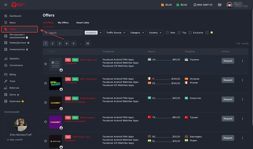Click the Spinmama offer thumbnail

pyautogui.click(x=55, y=83)
